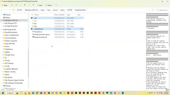Click the Program.cs file icon
170x95 pixels.
coord(33,32)
